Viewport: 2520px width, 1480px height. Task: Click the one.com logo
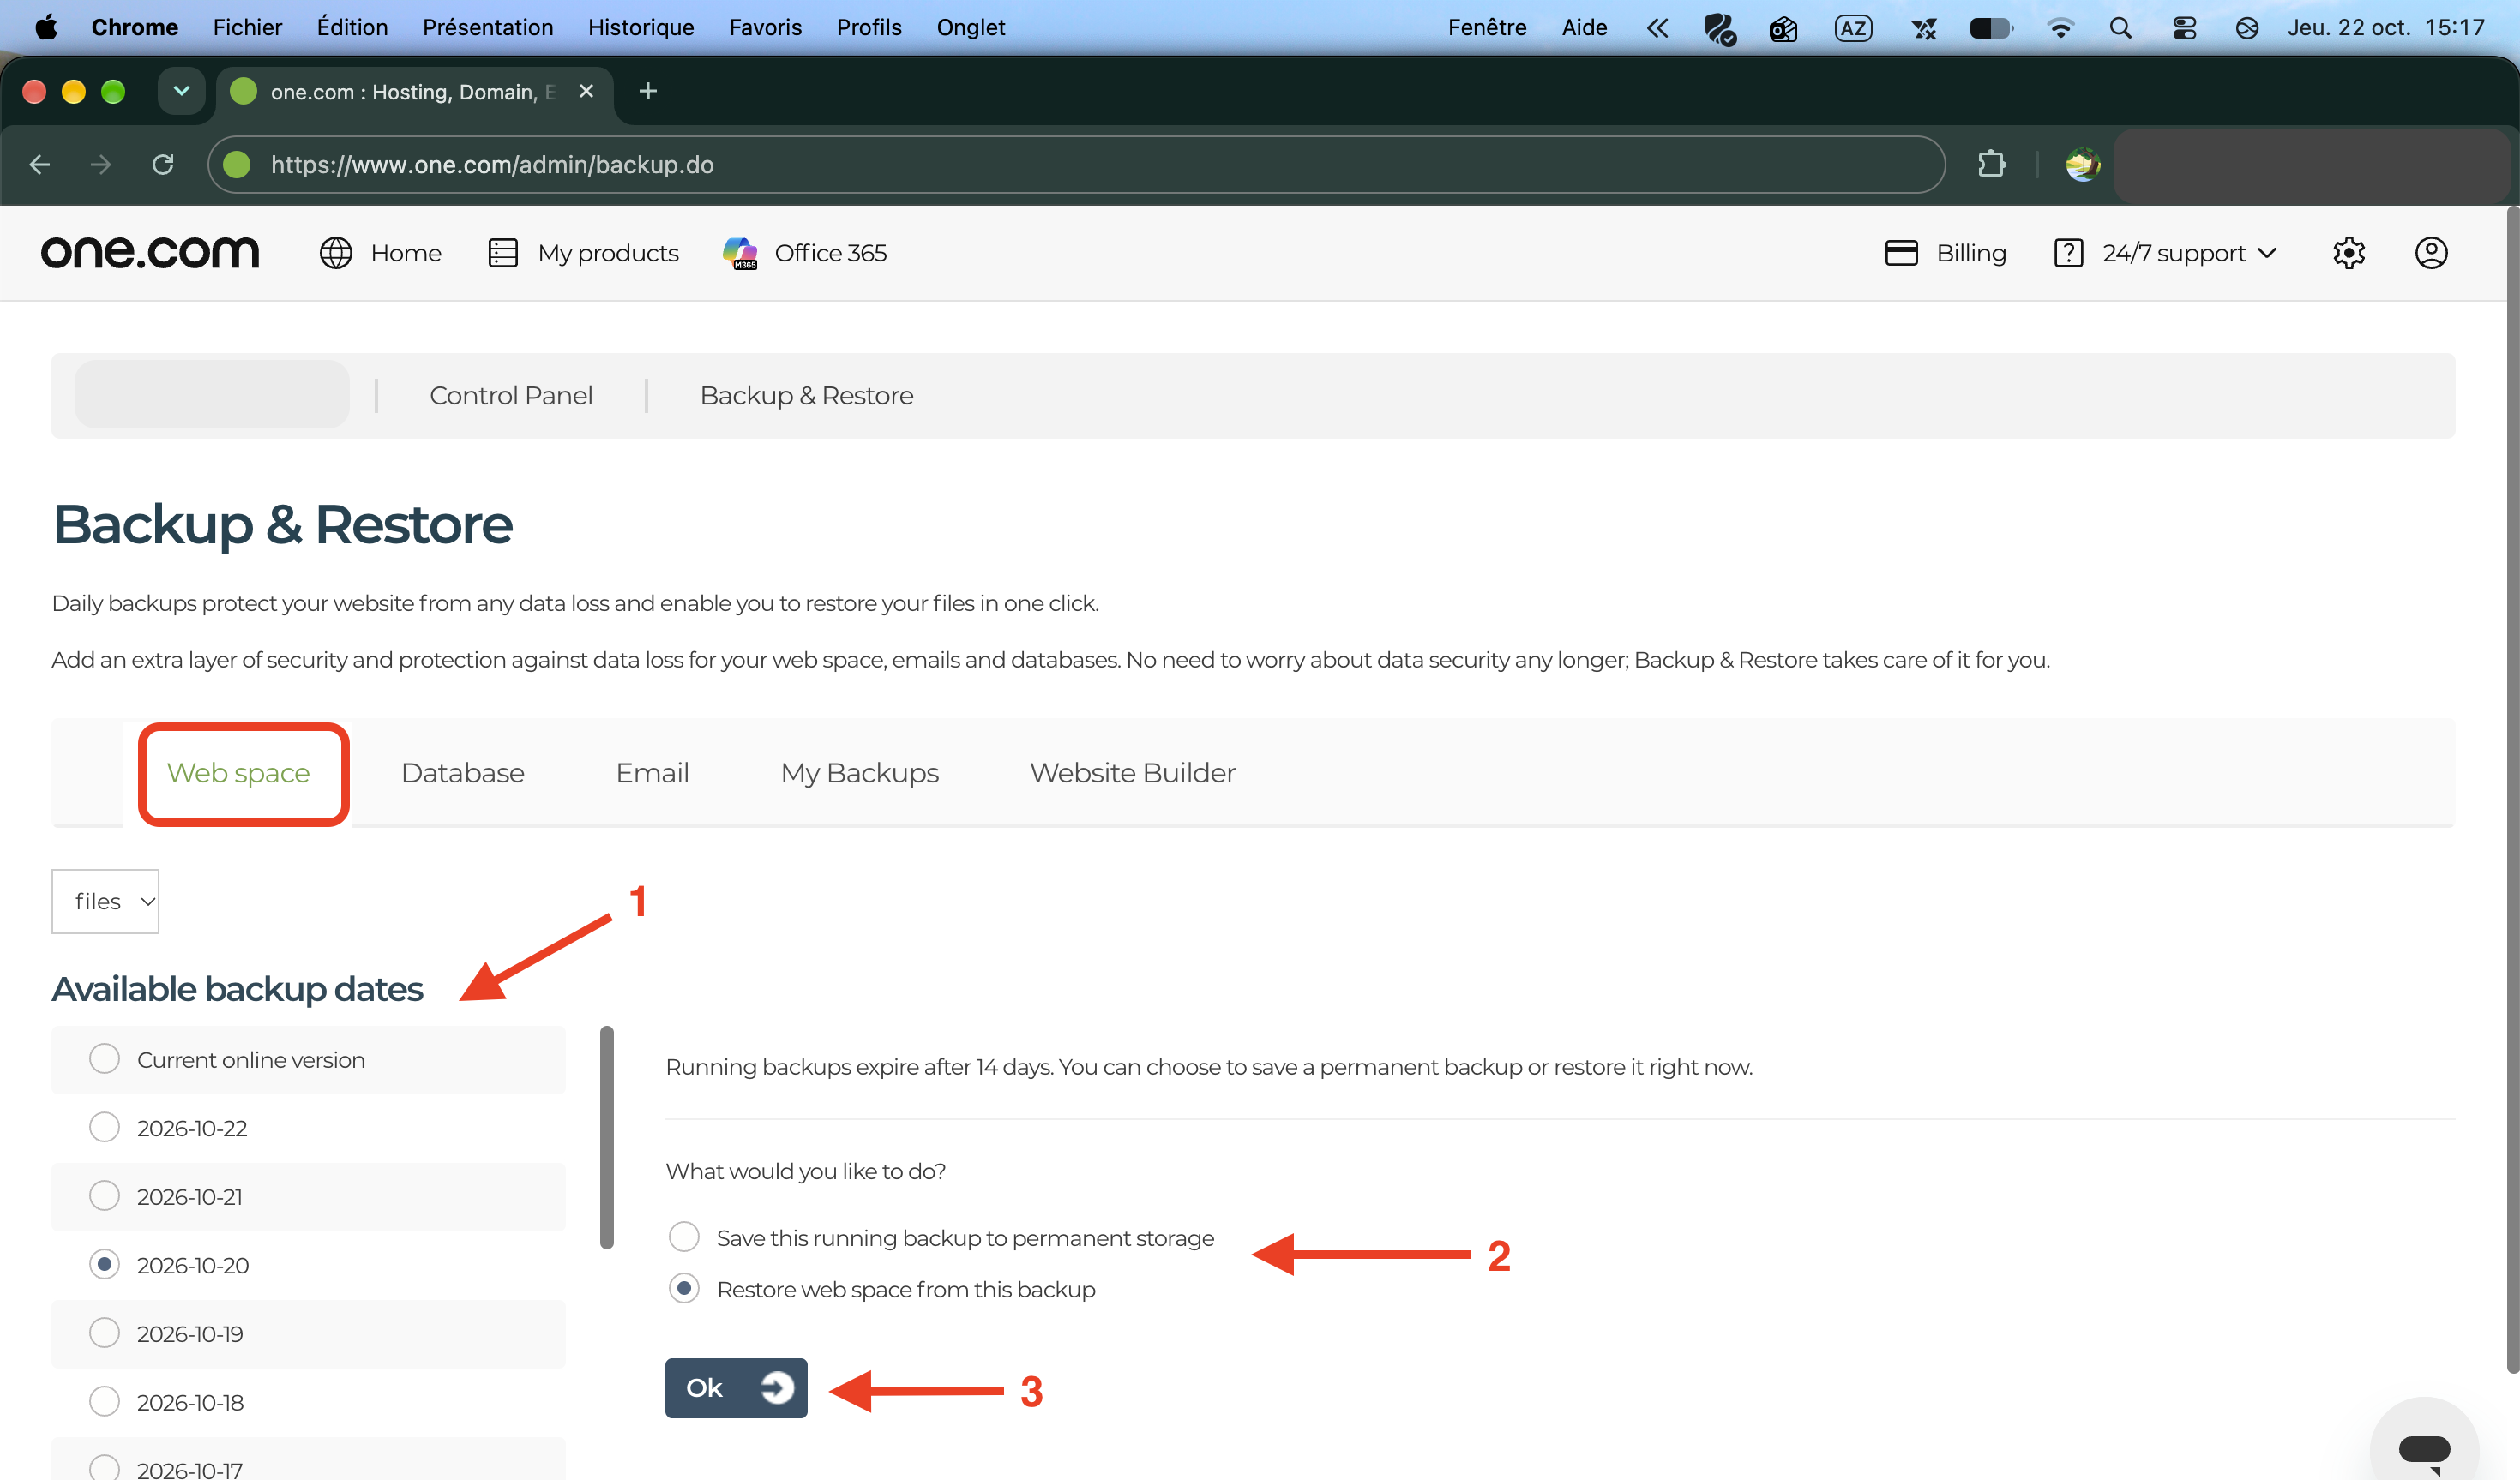(x=150, y=252)
